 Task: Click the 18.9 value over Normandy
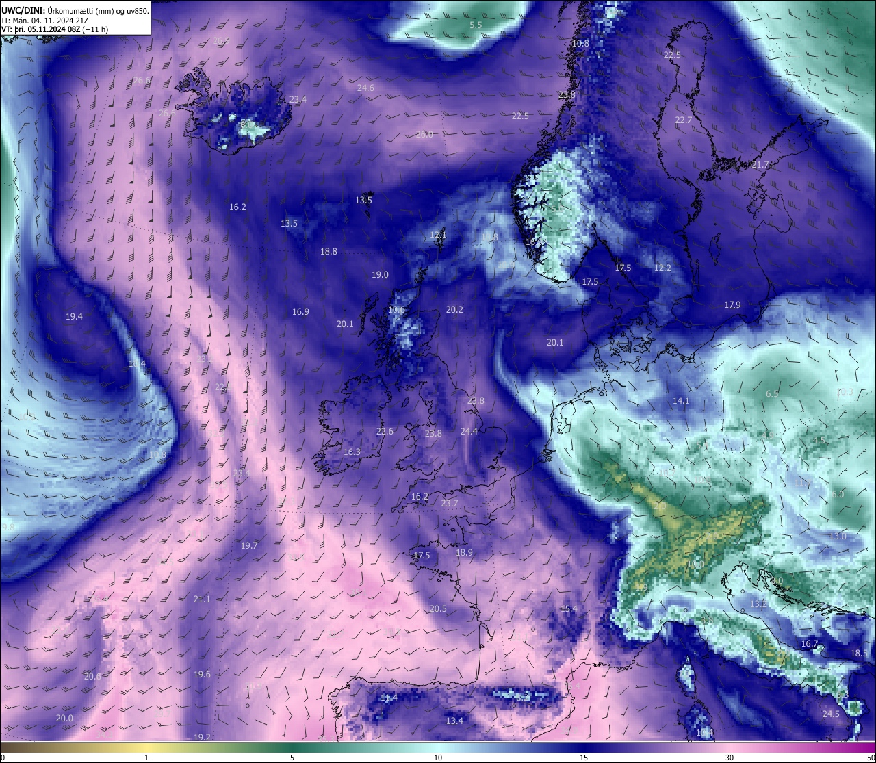tap(464, 552)
